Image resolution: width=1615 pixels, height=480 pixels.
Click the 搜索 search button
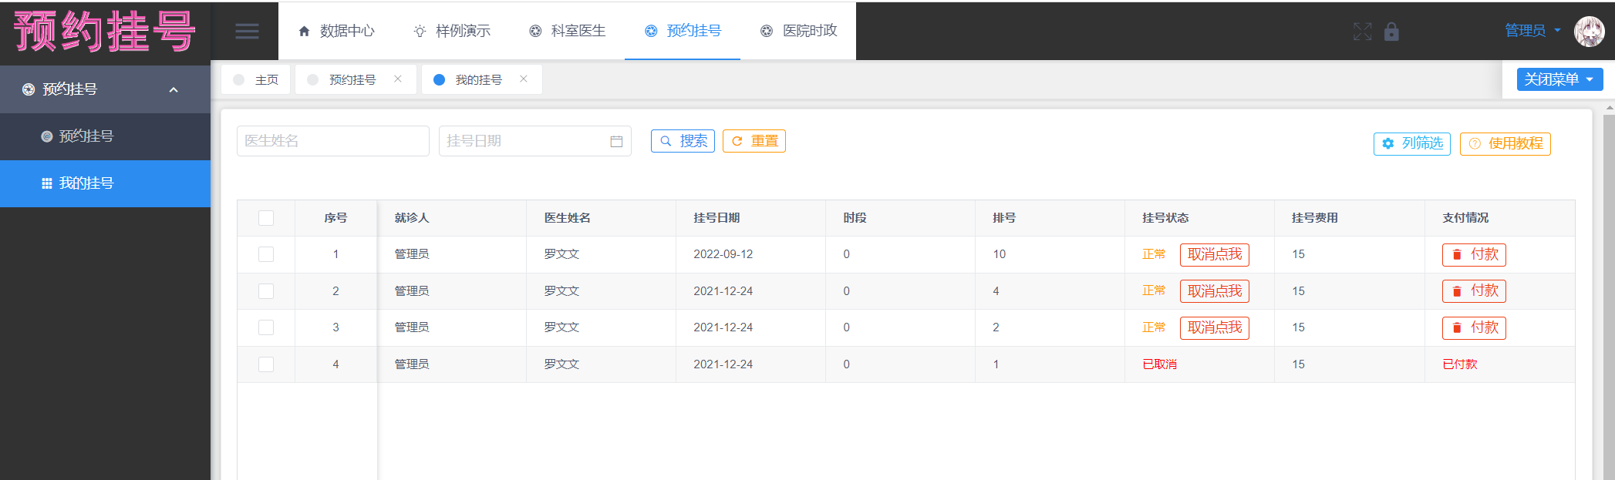pyautogui.click(x=683, y=141)
